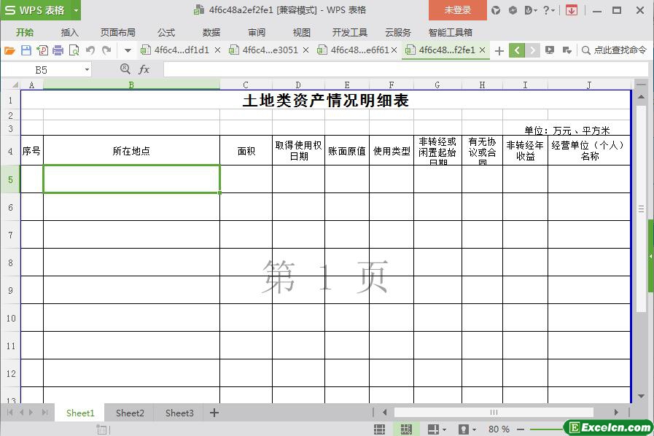Image resolution: width=654 pixels, height=436 pixels.
Task: Open the 插入 ribbon tab
Action: tap(70, 32)
